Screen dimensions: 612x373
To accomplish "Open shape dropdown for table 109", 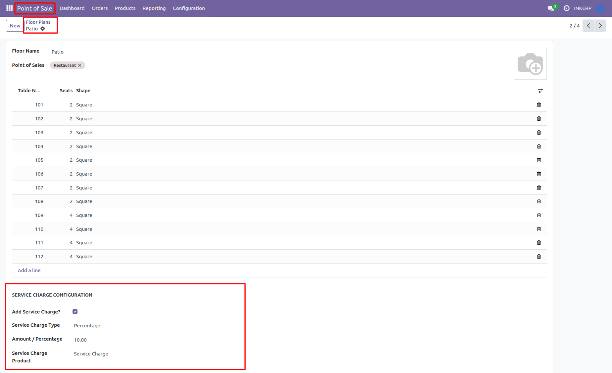I will (84, 215).
